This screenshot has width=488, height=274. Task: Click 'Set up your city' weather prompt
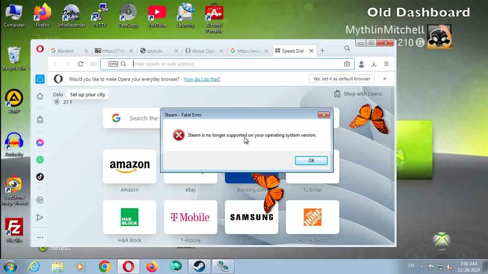87,94
